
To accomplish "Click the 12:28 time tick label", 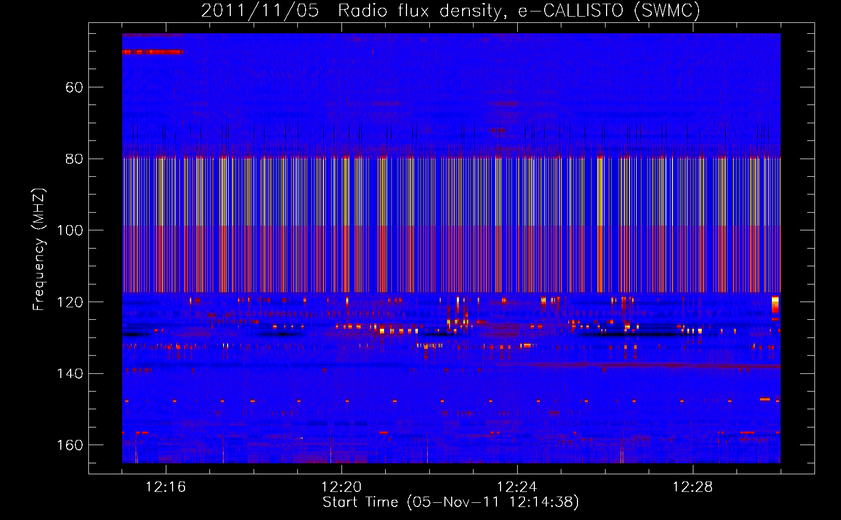I will (693, 487).
